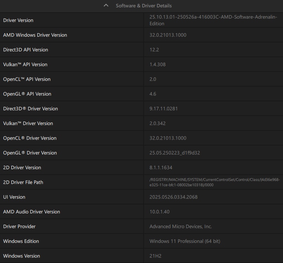This screenshot has width=283, height=263.
Task: Select the AMD Windows Driver Version label
Action: pos(35,35)
